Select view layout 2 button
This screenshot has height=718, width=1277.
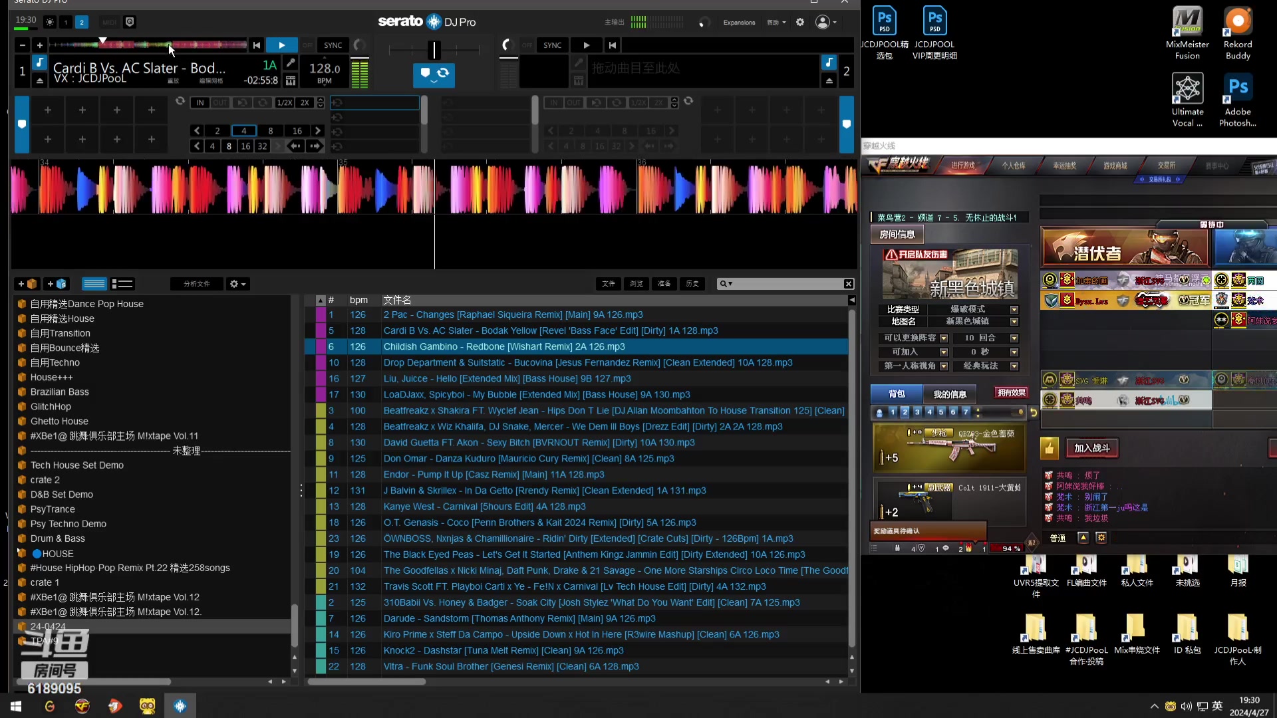pyautogui.click(x=82, y=22)
